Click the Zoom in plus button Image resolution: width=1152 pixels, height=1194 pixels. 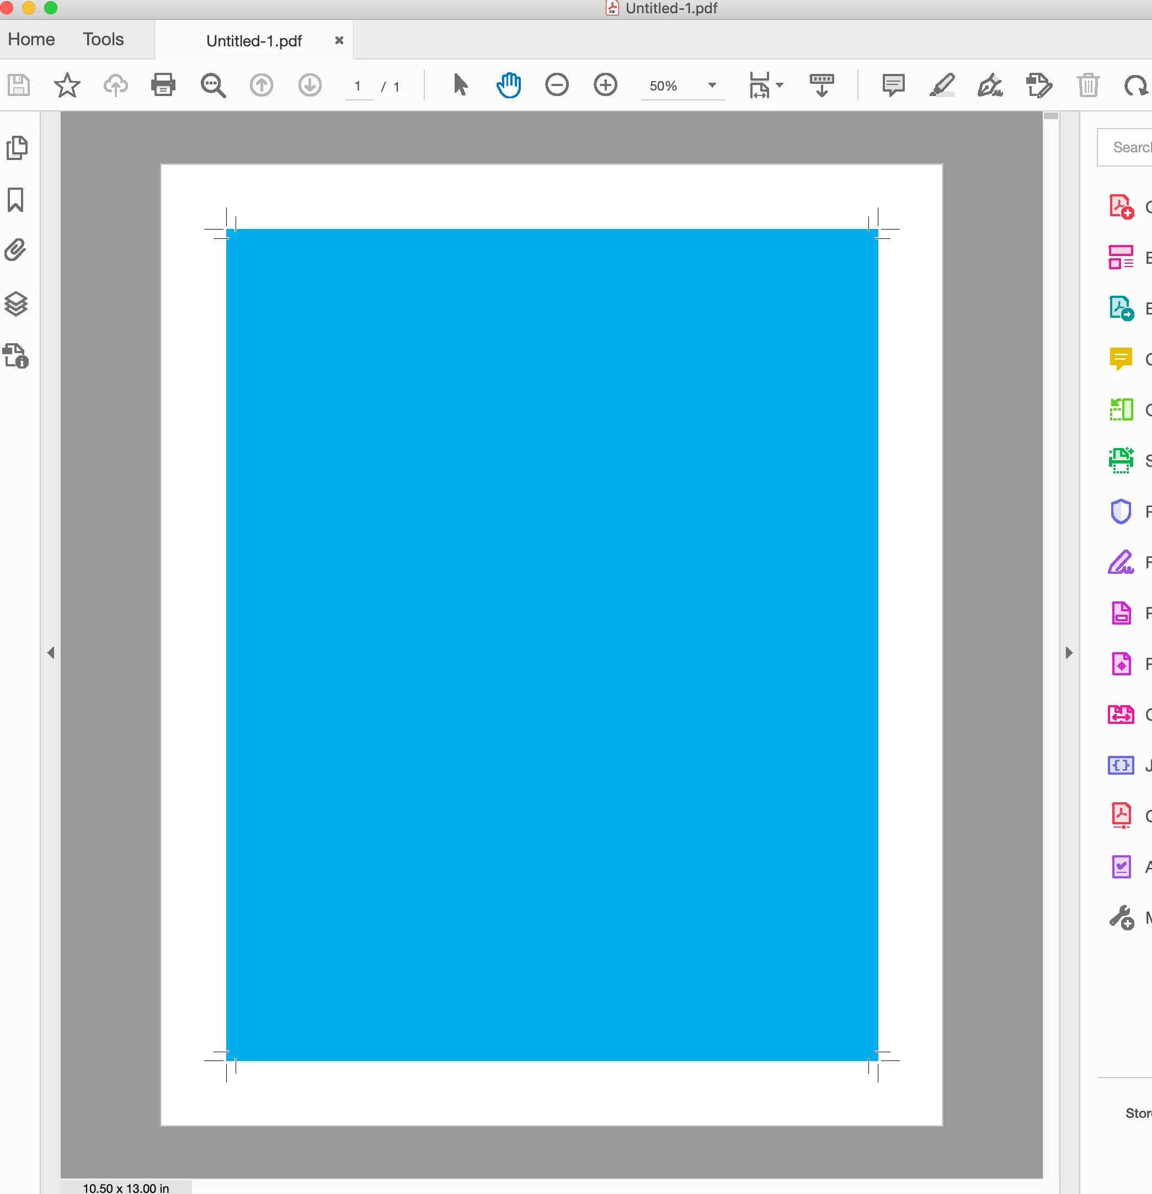tap(605, 86)
